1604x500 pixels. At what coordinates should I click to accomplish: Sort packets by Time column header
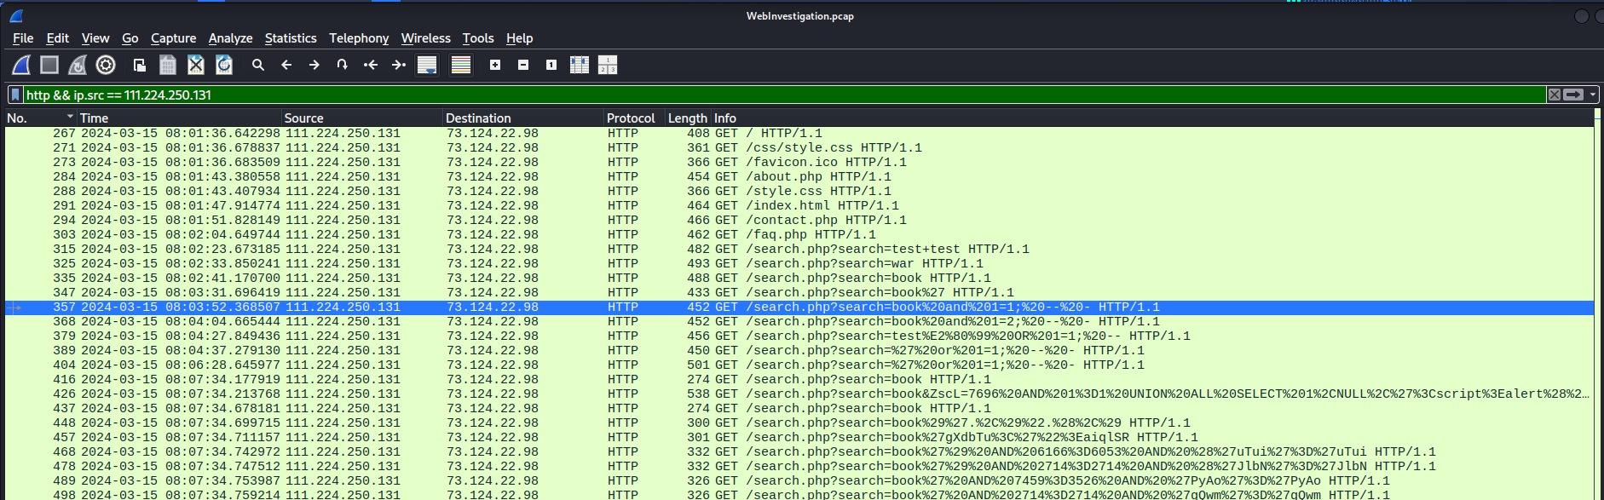point(179,118)
